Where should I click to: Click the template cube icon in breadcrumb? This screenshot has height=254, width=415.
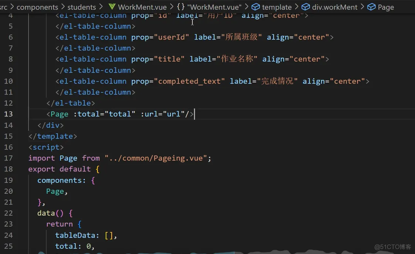[256, 7]
